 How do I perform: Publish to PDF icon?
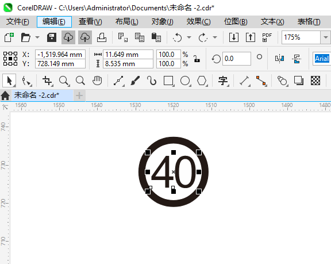267,37
